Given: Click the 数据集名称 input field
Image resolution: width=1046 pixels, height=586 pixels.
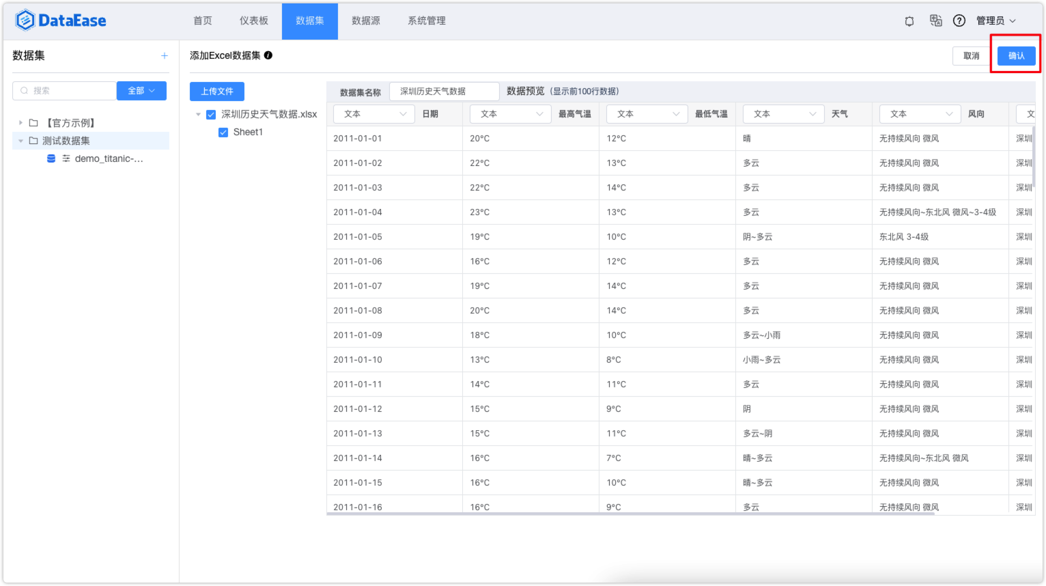Looking at the screenshot, I should [444, 92].
